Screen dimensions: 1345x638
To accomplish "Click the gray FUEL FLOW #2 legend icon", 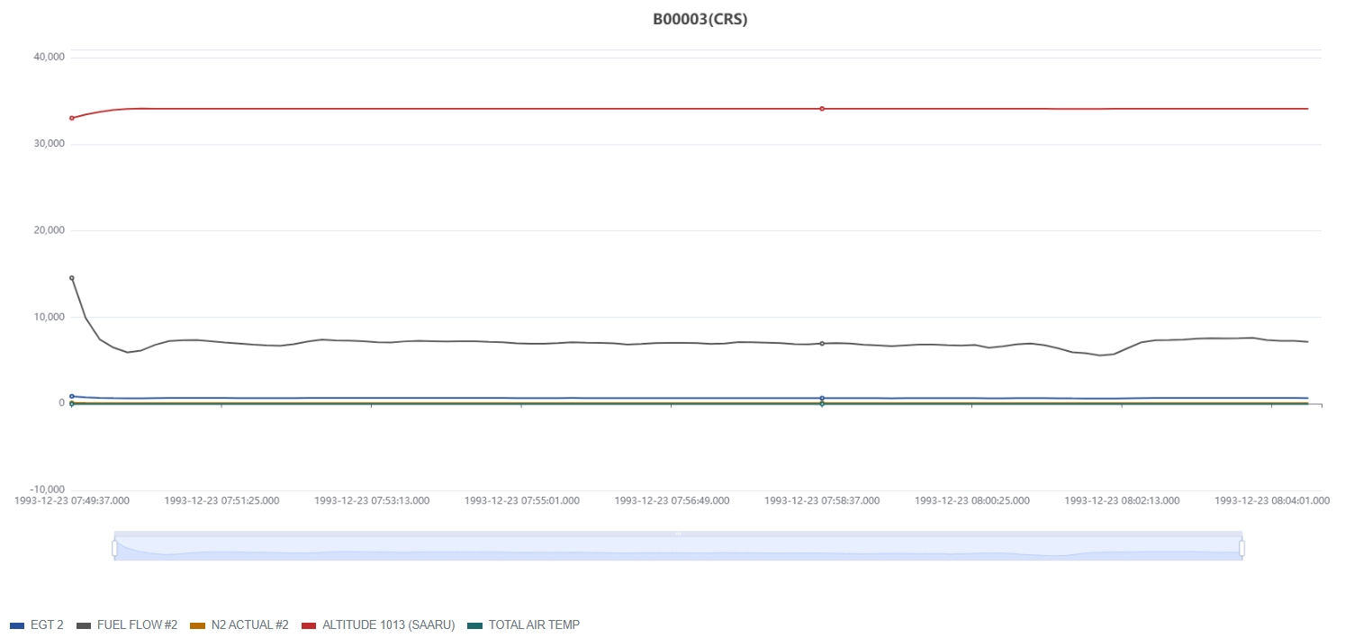I will click(x=85, y=625).
